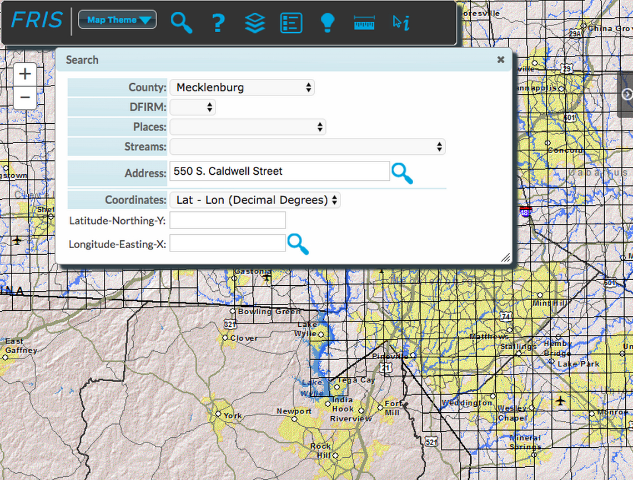Focus the Latitude-Northing-Y input box

[227, 220]
